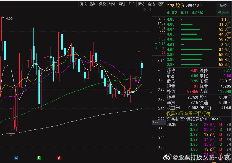
Task: Click the 仅需20元查看千档行情 link
Action: click(x=188, y=113)
